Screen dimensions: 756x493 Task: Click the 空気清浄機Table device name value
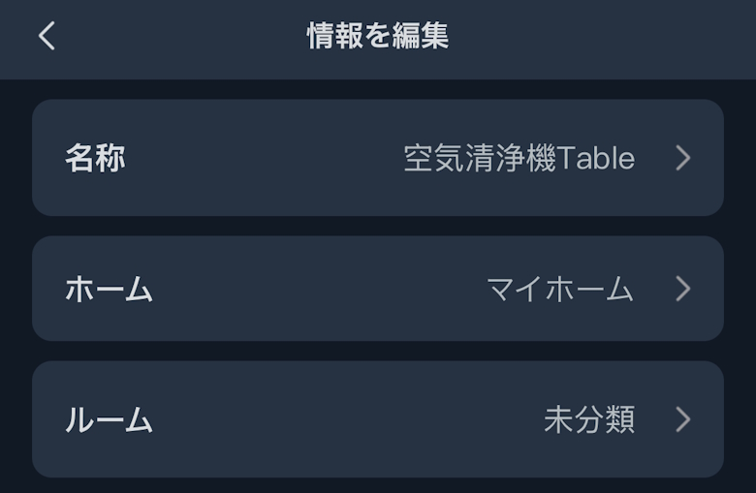tap(519, 158)
